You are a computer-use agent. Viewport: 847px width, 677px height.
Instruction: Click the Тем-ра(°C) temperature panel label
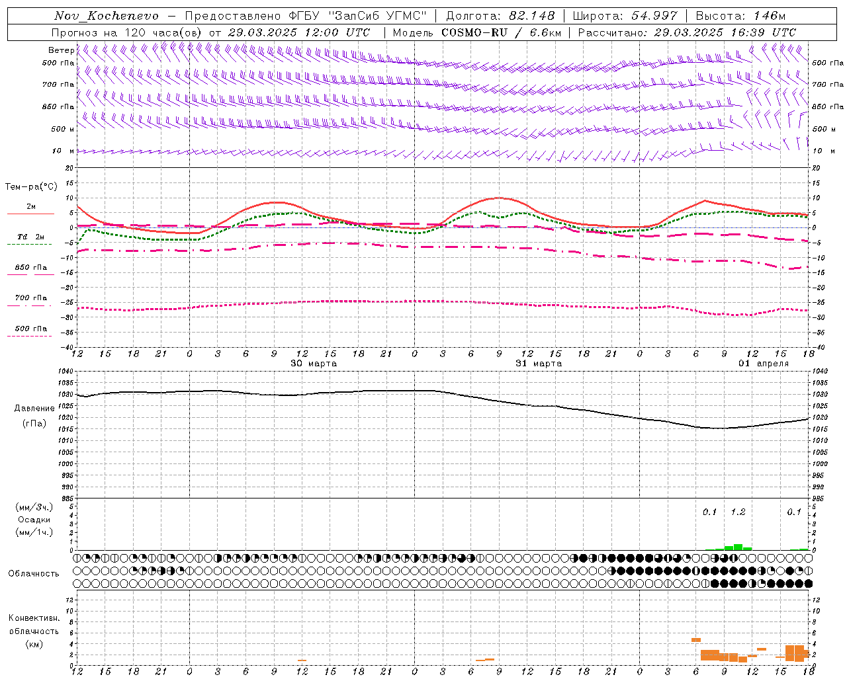(31, 187)
